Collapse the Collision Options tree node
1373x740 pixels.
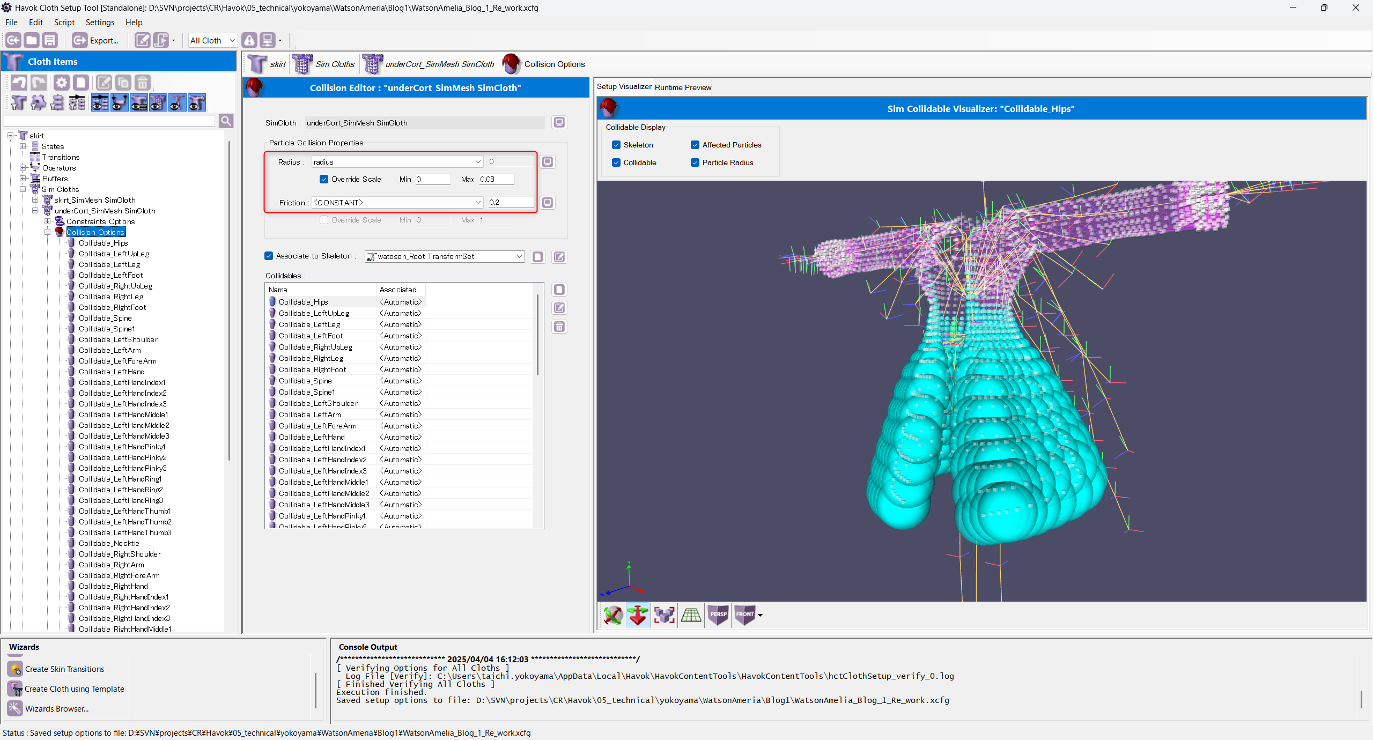pos(47,232)
